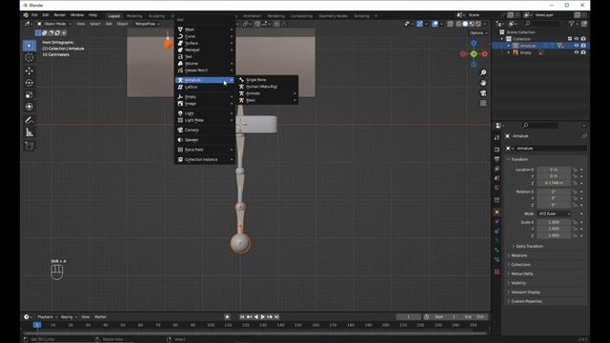Click the current frame number field
The image size is (610, 343).
tap(409, 317)
